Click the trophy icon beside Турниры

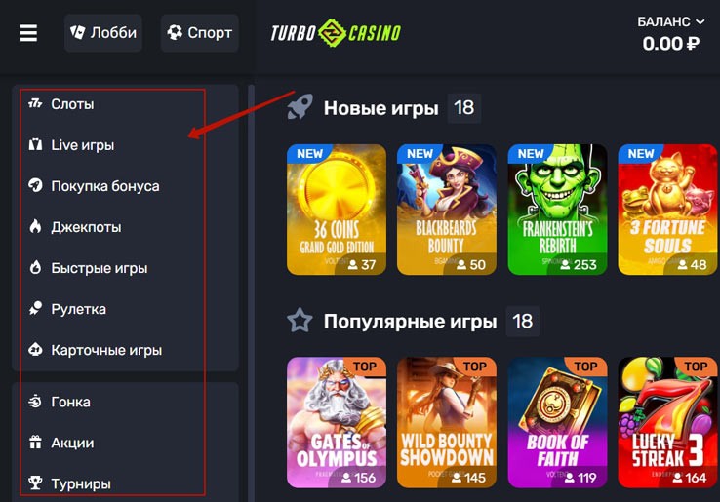(x=35, y=483)
